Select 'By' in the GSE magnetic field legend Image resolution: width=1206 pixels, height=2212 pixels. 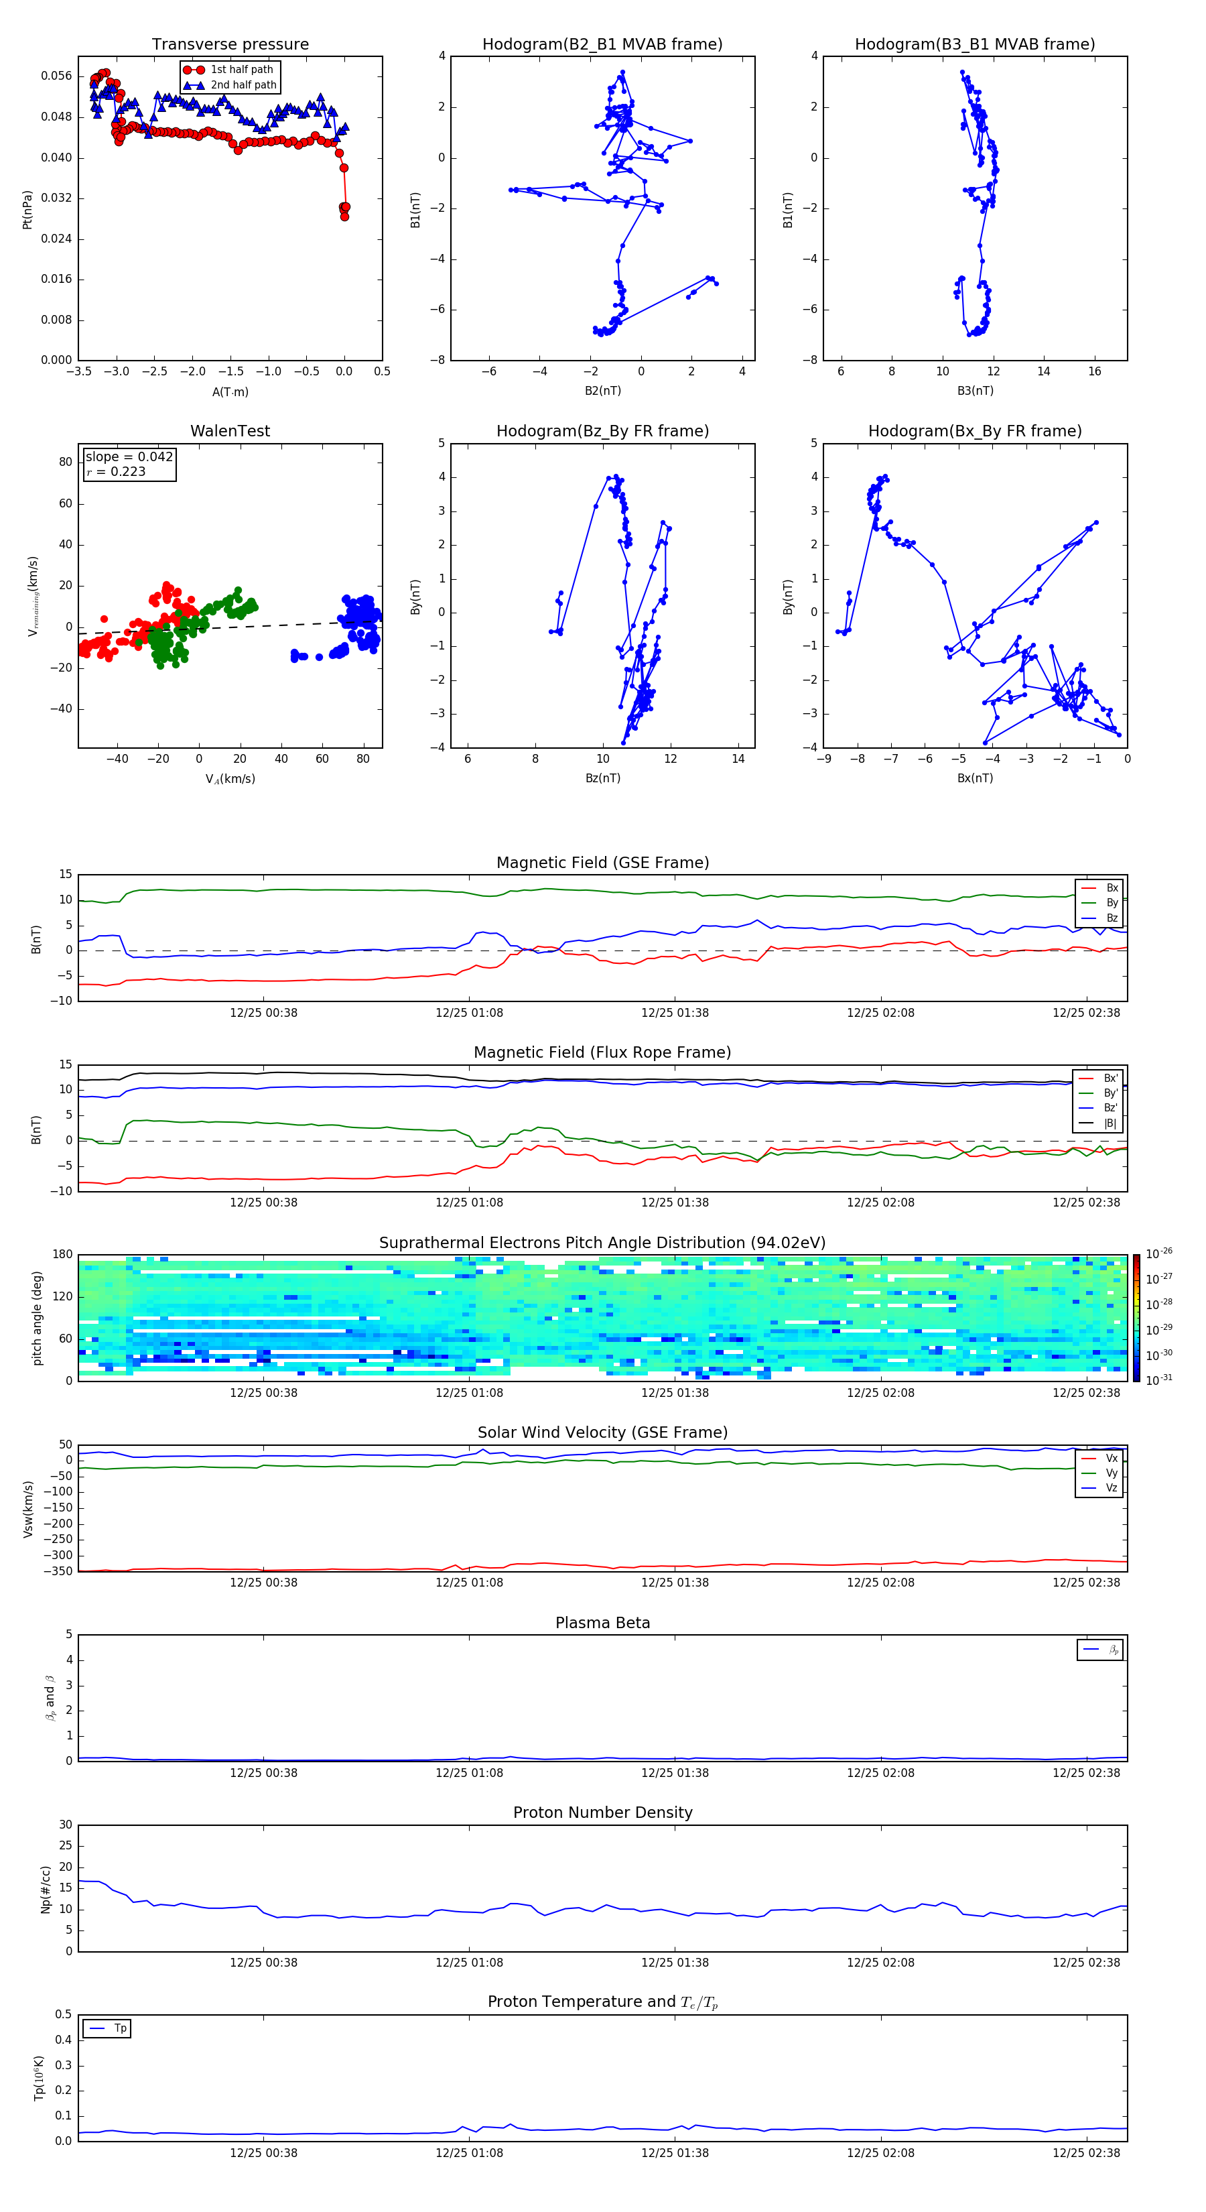point(1100,904)
